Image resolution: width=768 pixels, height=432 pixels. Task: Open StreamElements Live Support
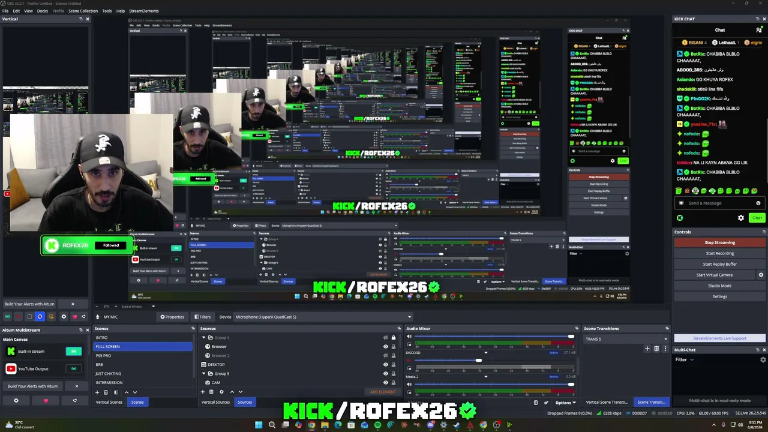(x=719, y=338)
